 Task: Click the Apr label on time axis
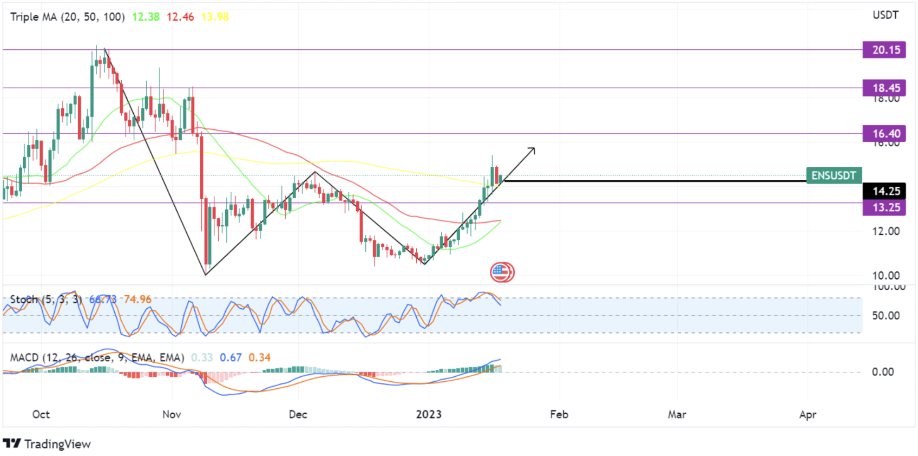[x=808, y=414]
